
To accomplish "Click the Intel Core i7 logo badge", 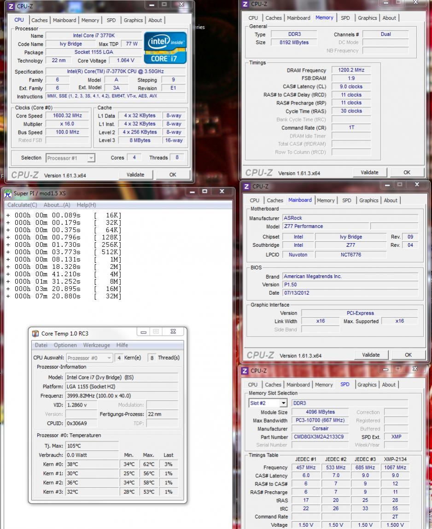I will [x=165, y=48].
